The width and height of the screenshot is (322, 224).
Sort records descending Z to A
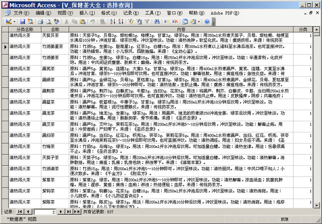click(x=121, y=21)
